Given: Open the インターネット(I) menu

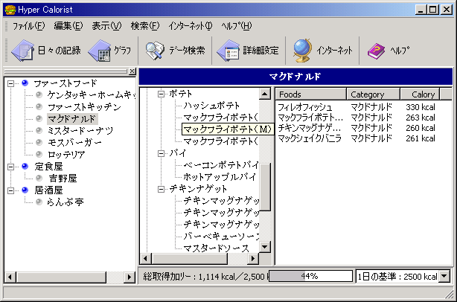Looking at the screenshot, I should tap(191, 26).
